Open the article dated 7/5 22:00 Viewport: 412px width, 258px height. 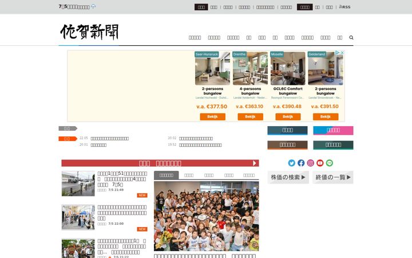pos(122,213)
